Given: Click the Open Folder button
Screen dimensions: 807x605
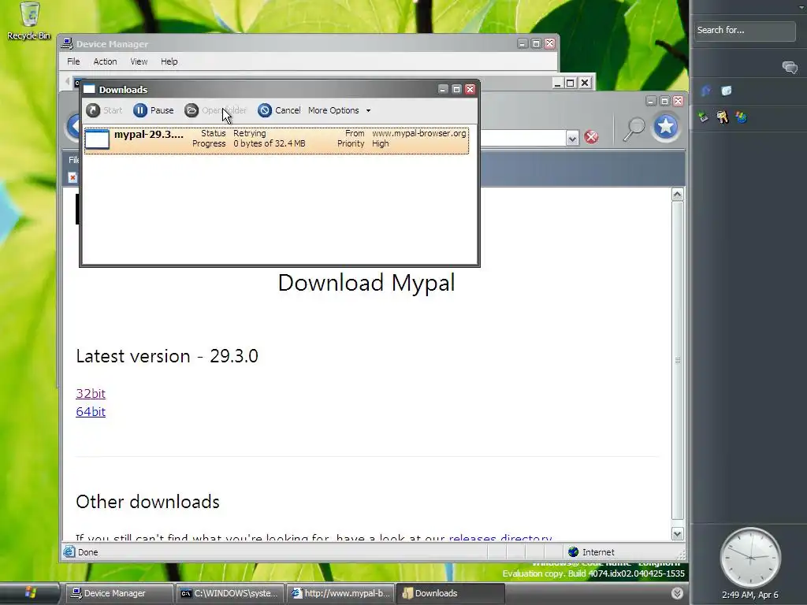Looking at the screenshot, I should (216, 110).
